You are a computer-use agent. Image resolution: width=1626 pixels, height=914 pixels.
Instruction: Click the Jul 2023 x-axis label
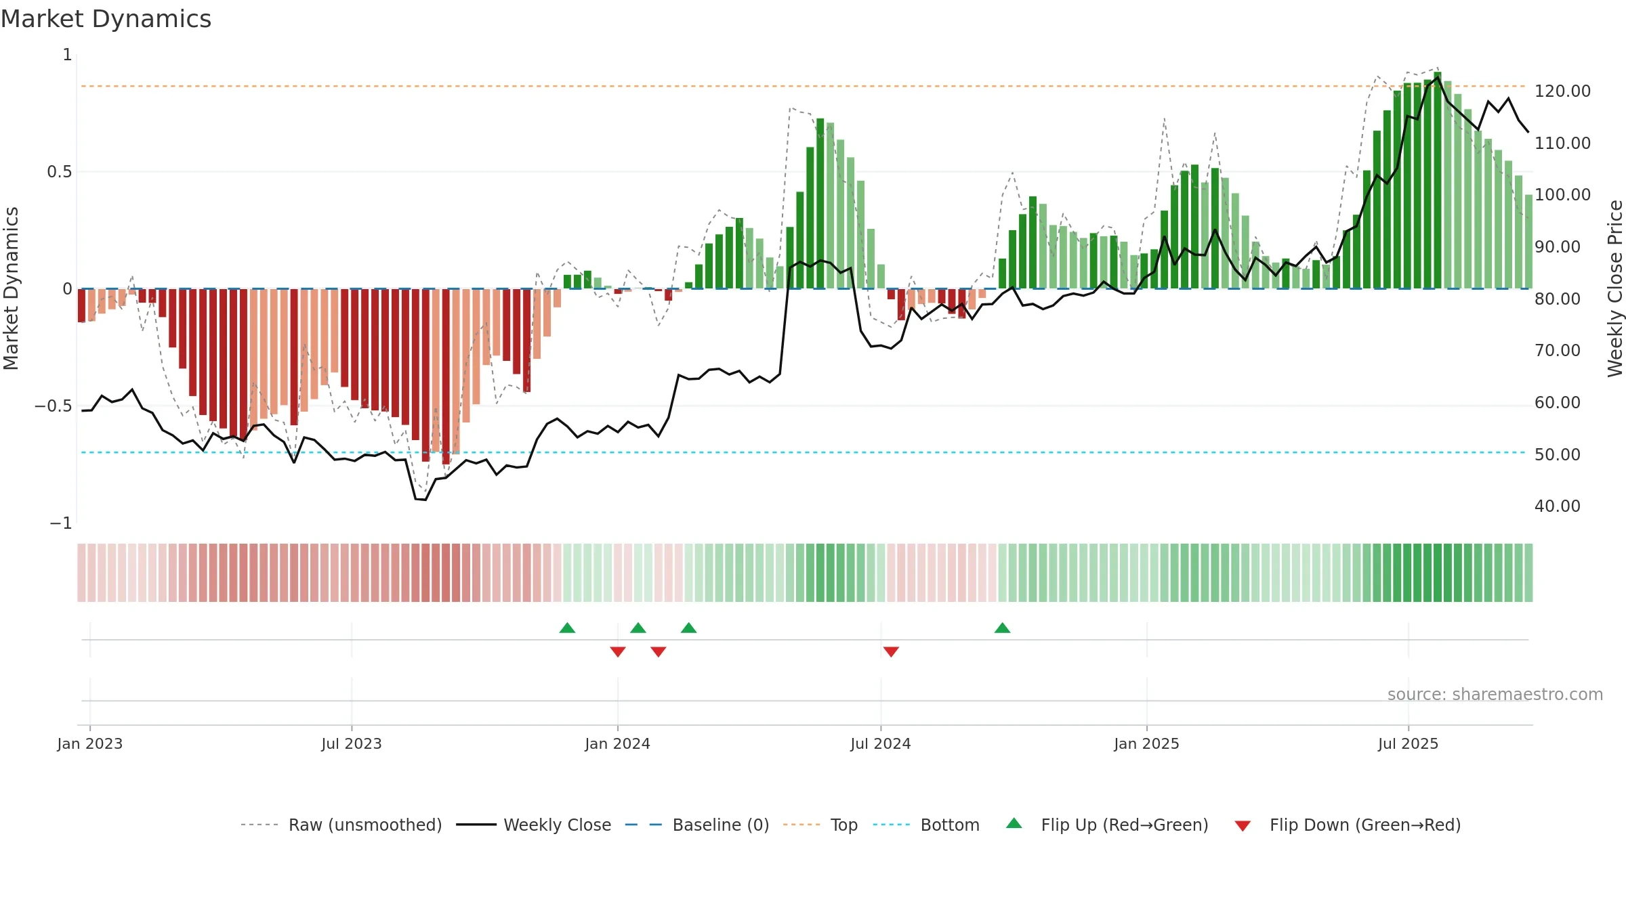[352, 743]
